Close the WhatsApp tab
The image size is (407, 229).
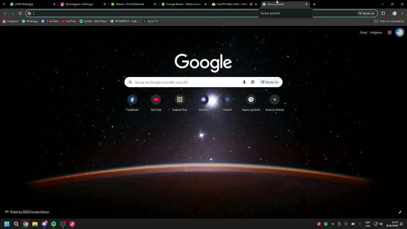pyautogui.click(x=54, y=4)
